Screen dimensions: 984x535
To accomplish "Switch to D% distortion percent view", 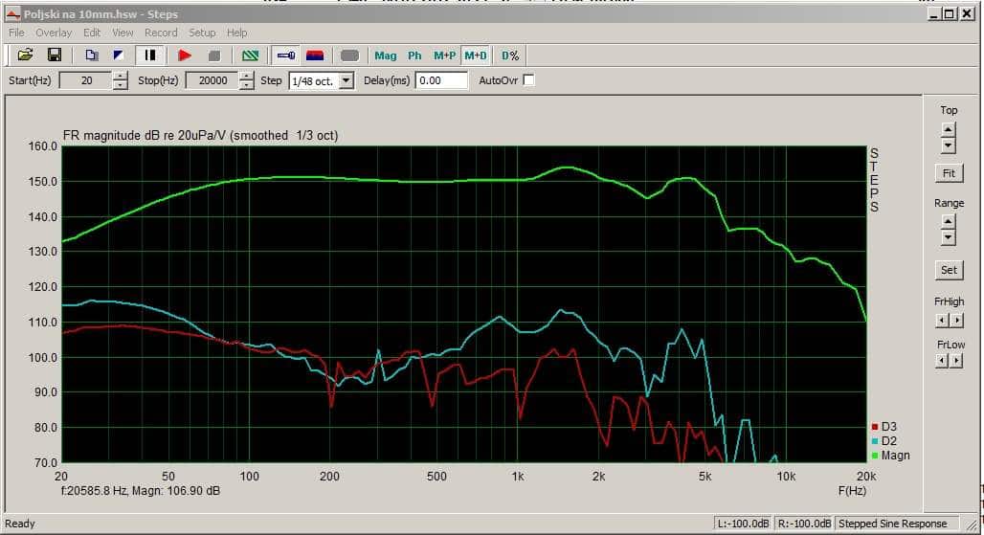I will pyautogui.click(x=510, y=56).
